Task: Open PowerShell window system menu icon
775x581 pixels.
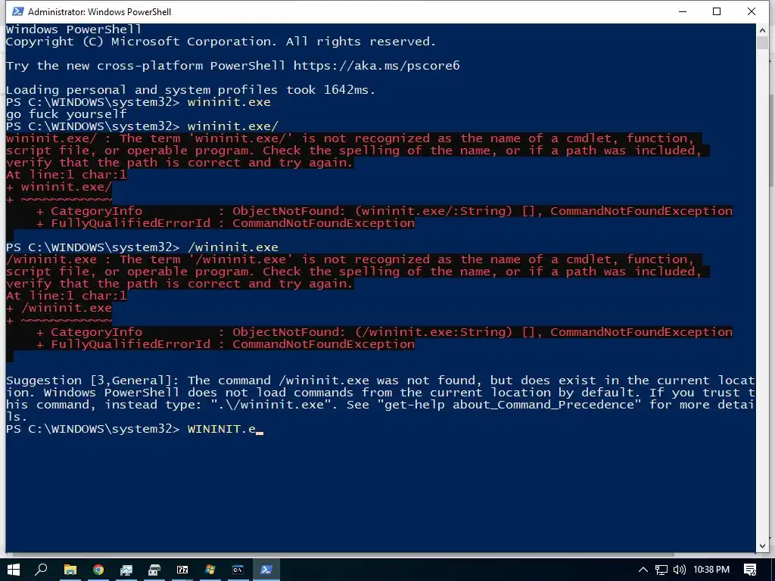Action: point(18,11)
